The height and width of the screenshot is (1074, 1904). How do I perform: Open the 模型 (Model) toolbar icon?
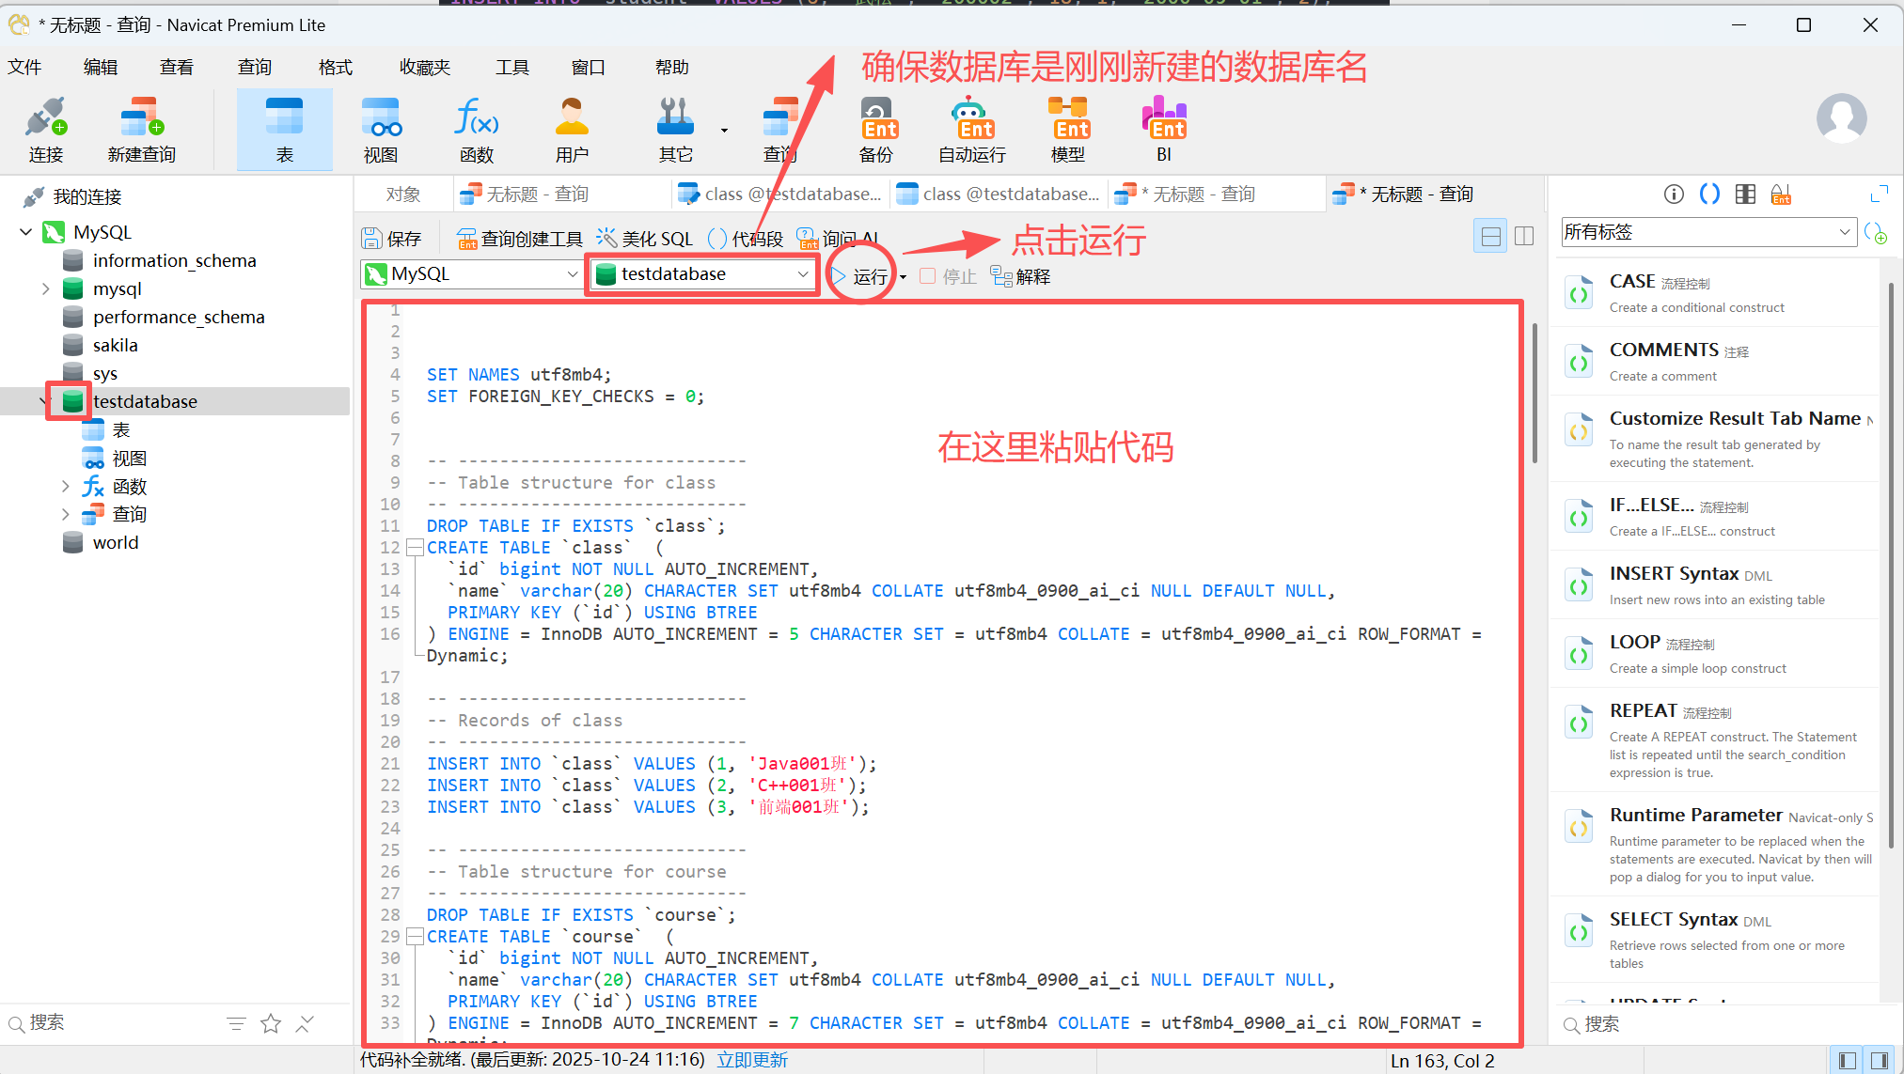coord(1067,130)
